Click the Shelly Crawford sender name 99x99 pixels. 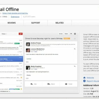tap(36, 66)
